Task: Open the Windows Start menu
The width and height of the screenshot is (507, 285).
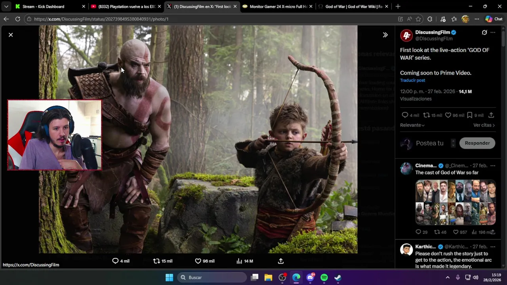Action: pos(169,277)
